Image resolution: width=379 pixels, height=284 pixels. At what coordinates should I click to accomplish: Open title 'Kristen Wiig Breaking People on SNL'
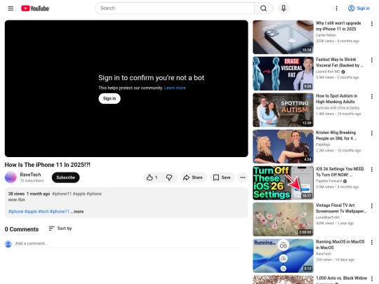[x=336, y=135]
